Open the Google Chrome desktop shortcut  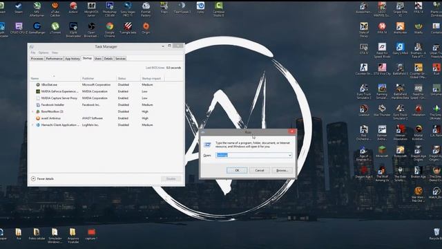click(110, 30)
